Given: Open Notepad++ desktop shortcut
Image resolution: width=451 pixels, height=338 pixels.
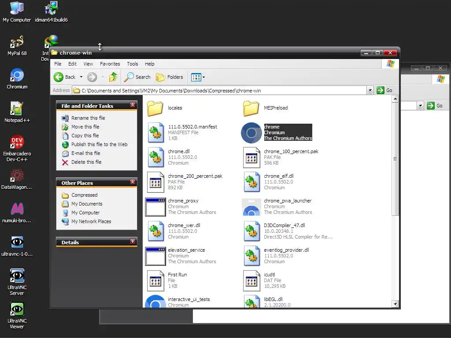Looking at the screenshot, I should (x=17, y=112).
